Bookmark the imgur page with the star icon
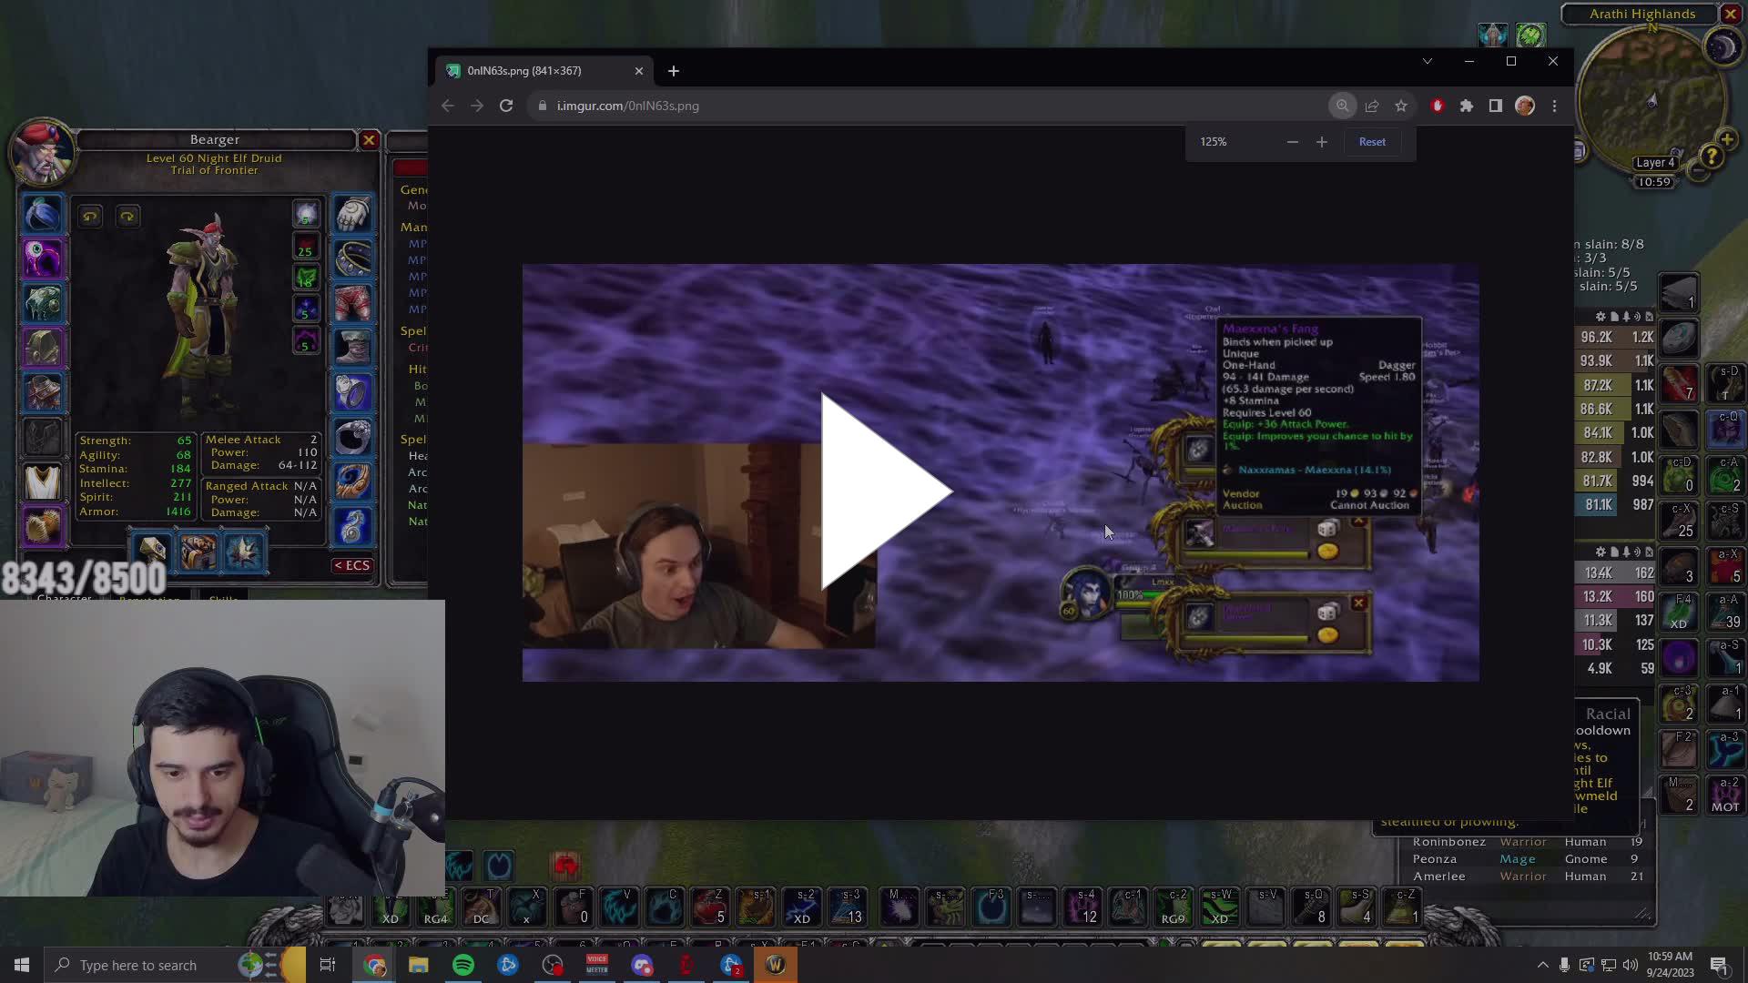Viewport: 1748px width, 983px height. tap(1401, 106)
